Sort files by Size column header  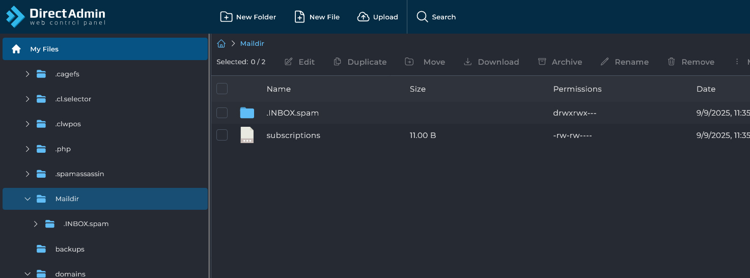pos(418,89)
